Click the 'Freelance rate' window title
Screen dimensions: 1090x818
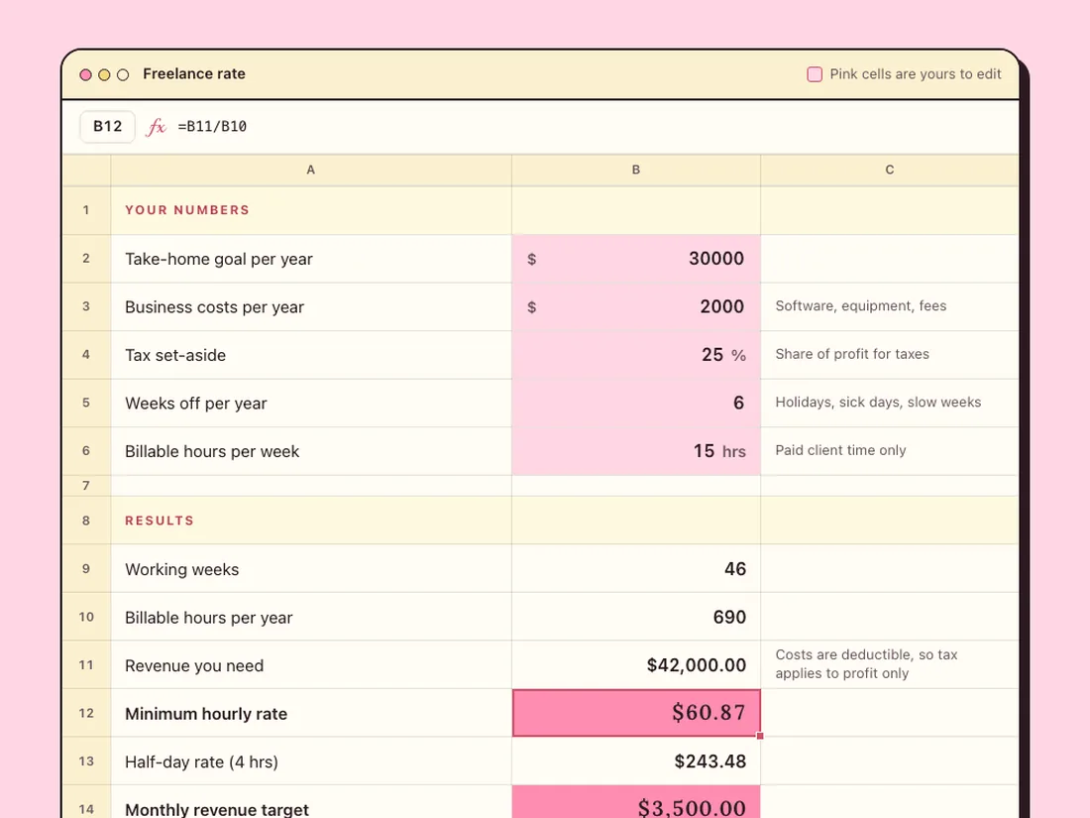coord(194,73)
